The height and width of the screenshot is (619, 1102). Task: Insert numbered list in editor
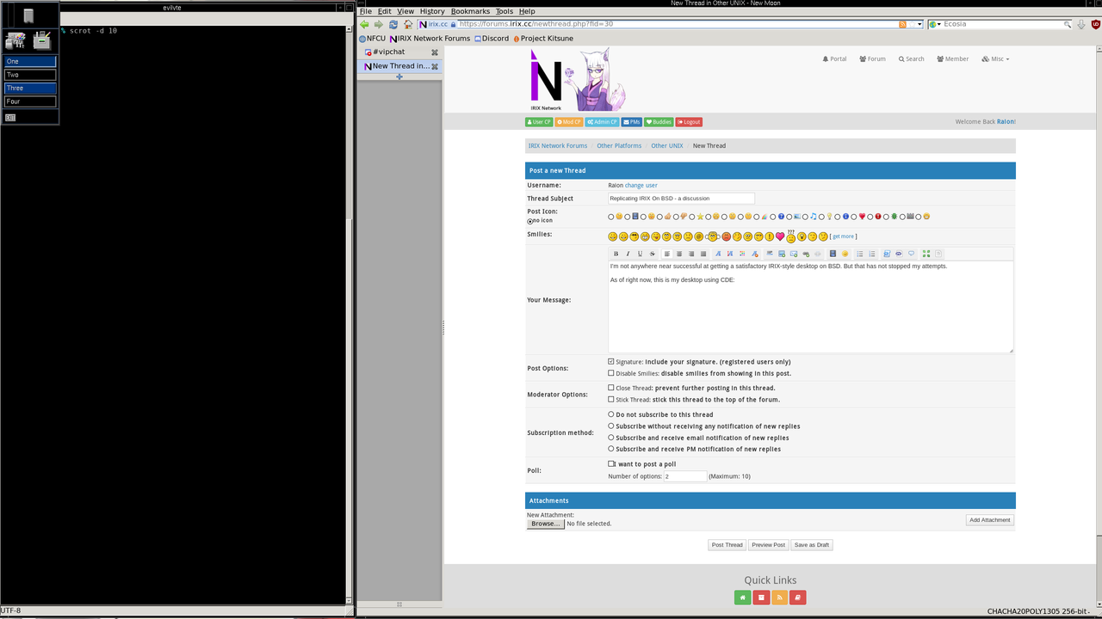pyautogui.click(x=872, y=254)
